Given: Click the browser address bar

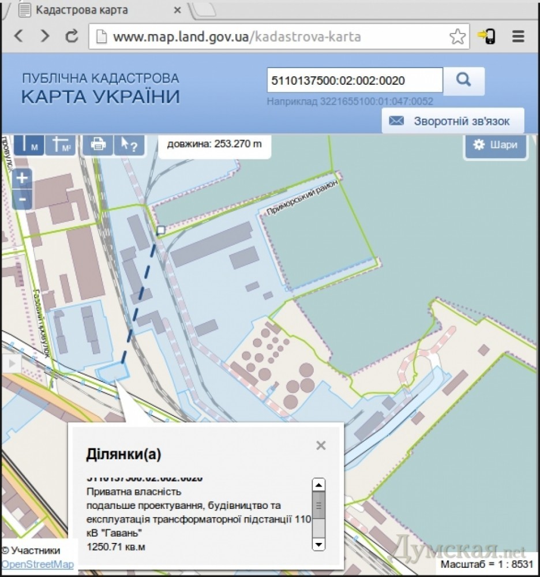Looking at the screenshot, I should 271,37.
